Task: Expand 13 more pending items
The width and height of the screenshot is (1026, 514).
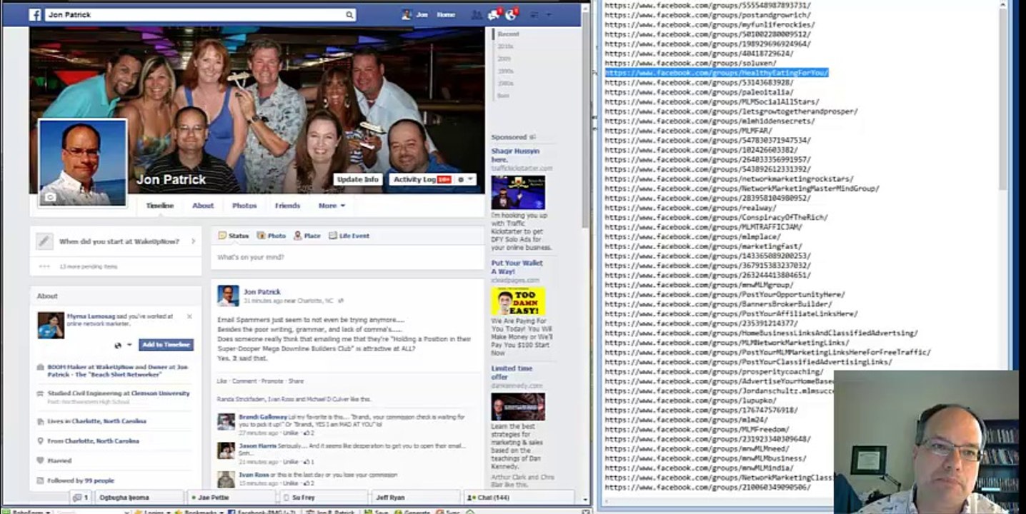Action: (x=87, y=266)
